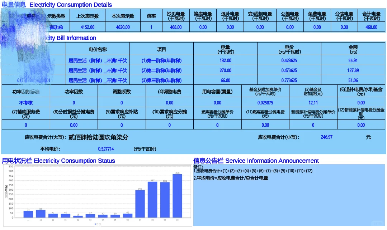The image size is (387, 230).
Task: Click the tallest October consumption bar
Action: pyautogui.click(x=177, y=197)
